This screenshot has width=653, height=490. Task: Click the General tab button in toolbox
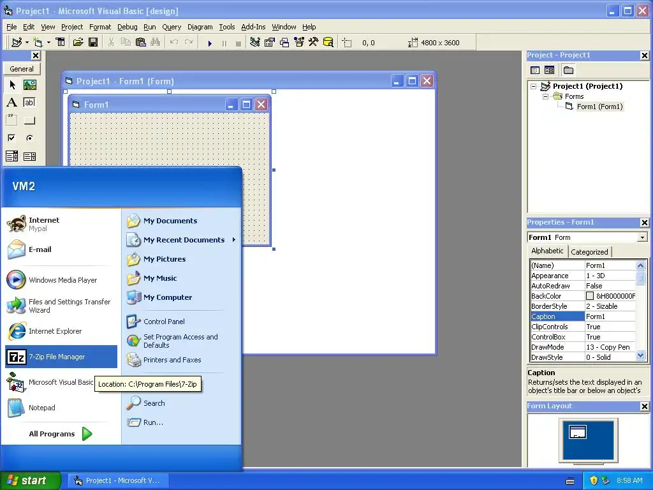(22, 69)
